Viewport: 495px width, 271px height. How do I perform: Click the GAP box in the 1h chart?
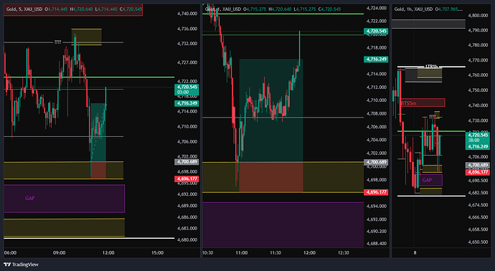pyautogui.click(x=429, y=180)
